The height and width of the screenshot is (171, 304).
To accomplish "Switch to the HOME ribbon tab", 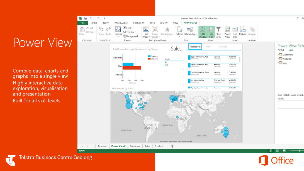I will click(94, 23).
